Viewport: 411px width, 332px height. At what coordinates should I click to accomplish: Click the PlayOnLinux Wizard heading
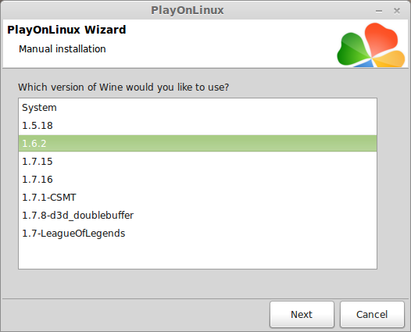coord(66,30)
